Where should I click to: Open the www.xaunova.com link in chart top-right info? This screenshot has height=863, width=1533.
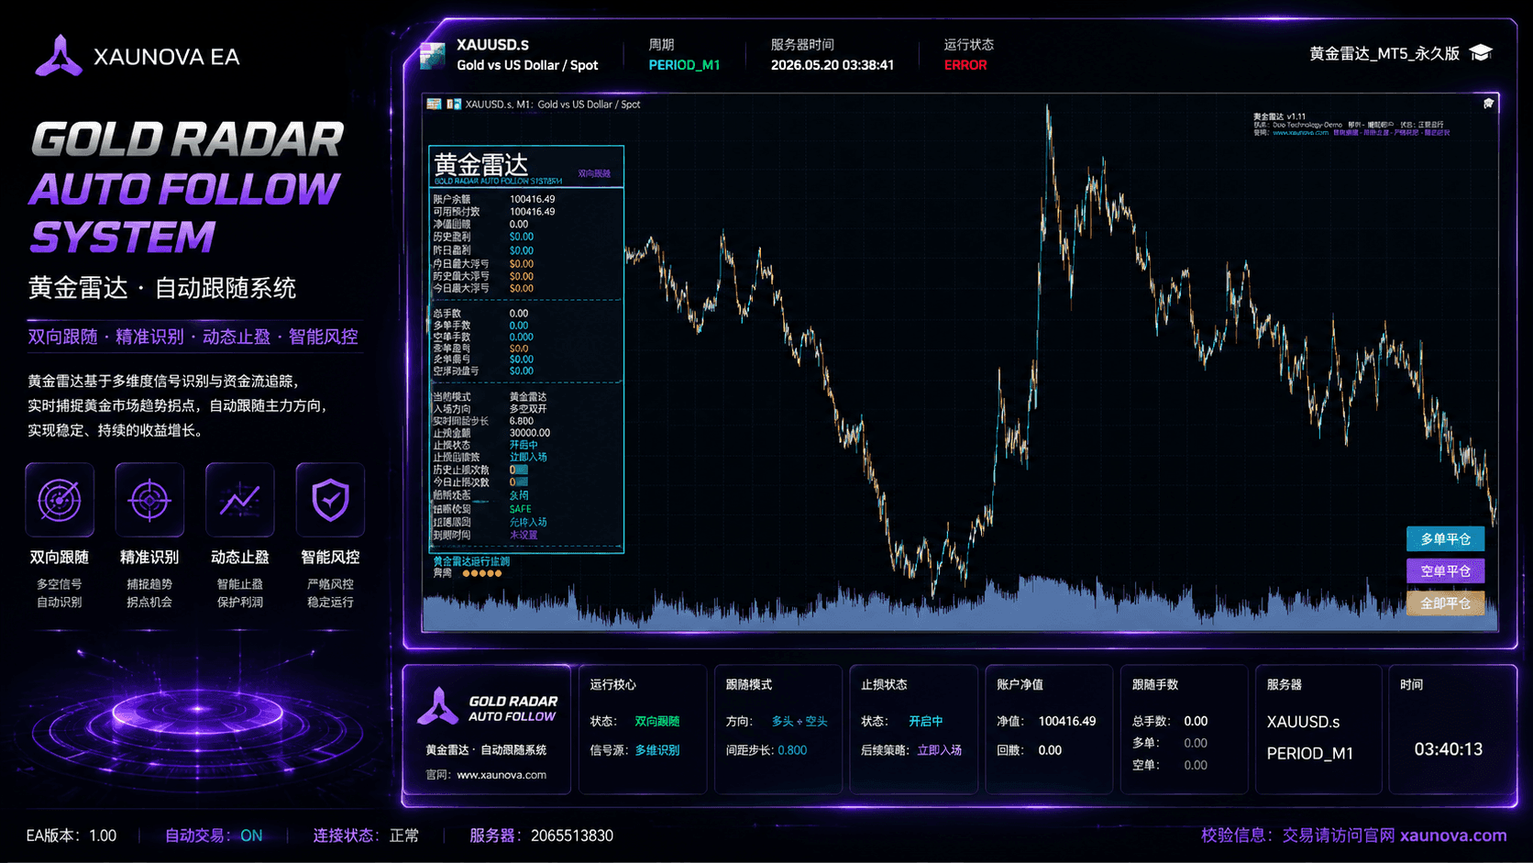tap(1300, 133)
